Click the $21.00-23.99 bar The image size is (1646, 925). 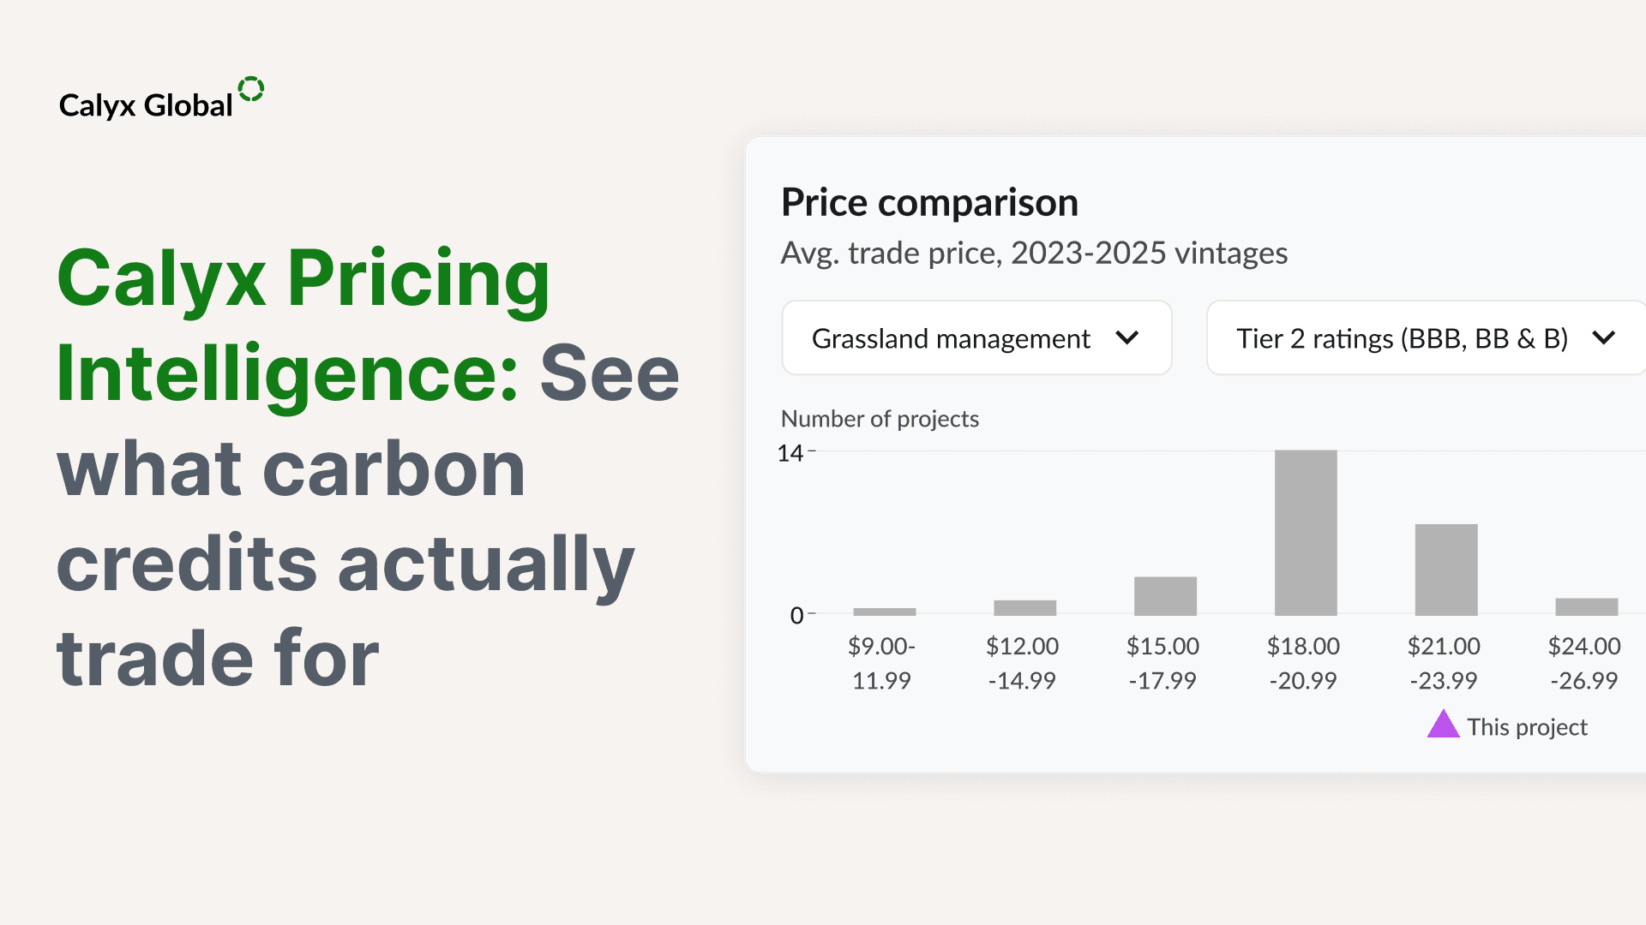[1445, 570]
